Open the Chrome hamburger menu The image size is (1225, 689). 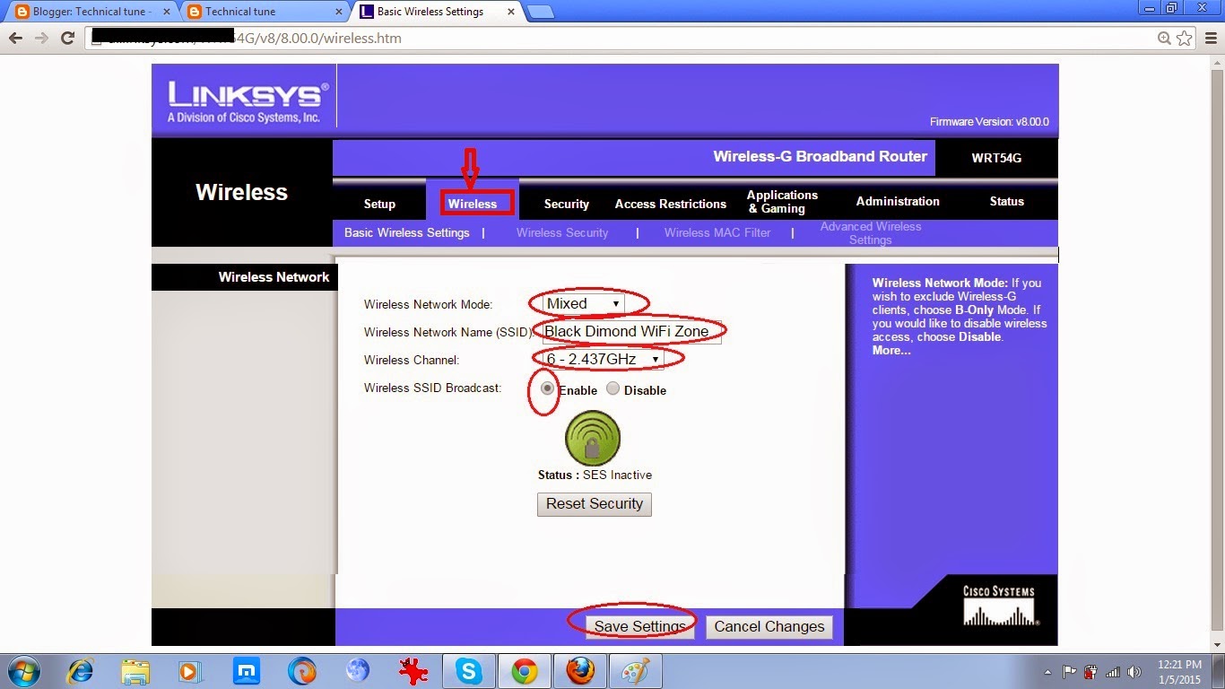click(x=1210, y=39)
